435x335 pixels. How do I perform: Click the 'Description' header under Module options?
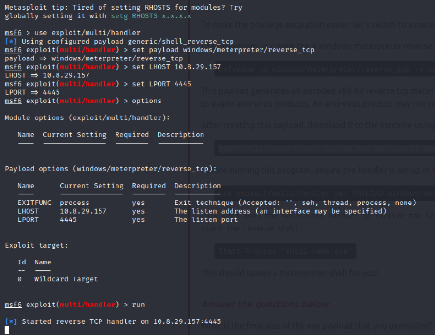181,135
